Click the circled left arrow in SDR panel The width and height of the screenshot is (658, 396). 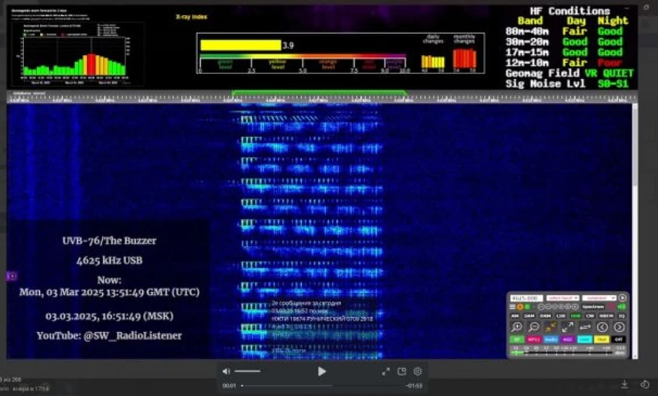[x=602, y=327]
